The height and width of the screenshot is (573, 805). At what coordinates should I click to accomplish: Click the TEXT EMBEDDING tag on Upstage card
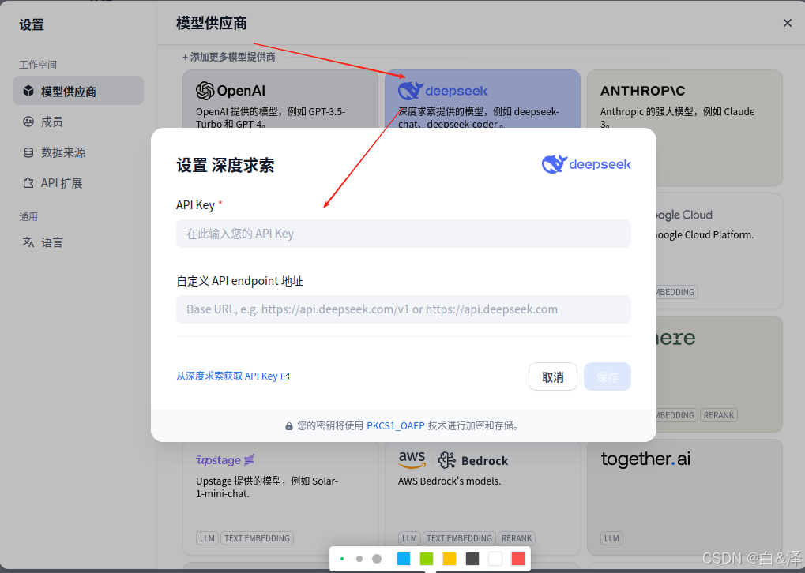coord(257,538)
